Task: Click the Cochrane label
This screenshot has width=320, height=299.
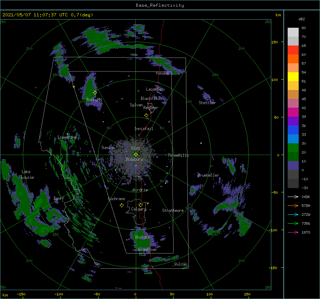Action: 116,199
